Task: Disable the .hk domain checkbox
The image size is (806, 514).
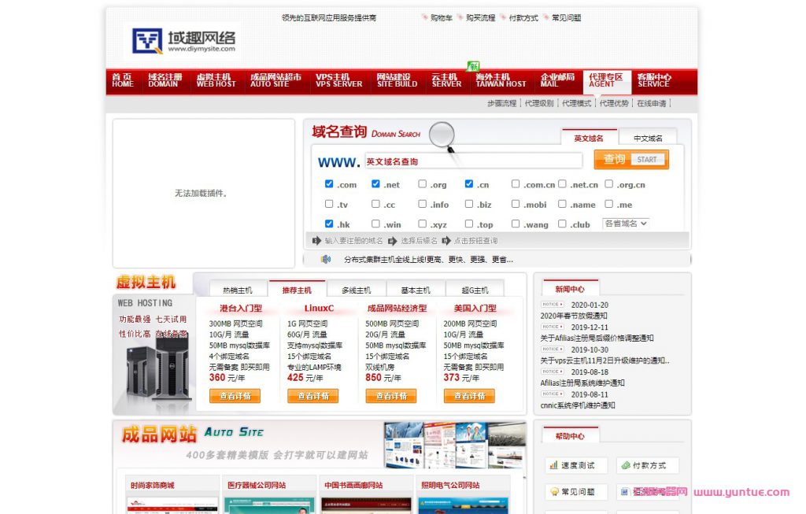Action: click(330, 223)
